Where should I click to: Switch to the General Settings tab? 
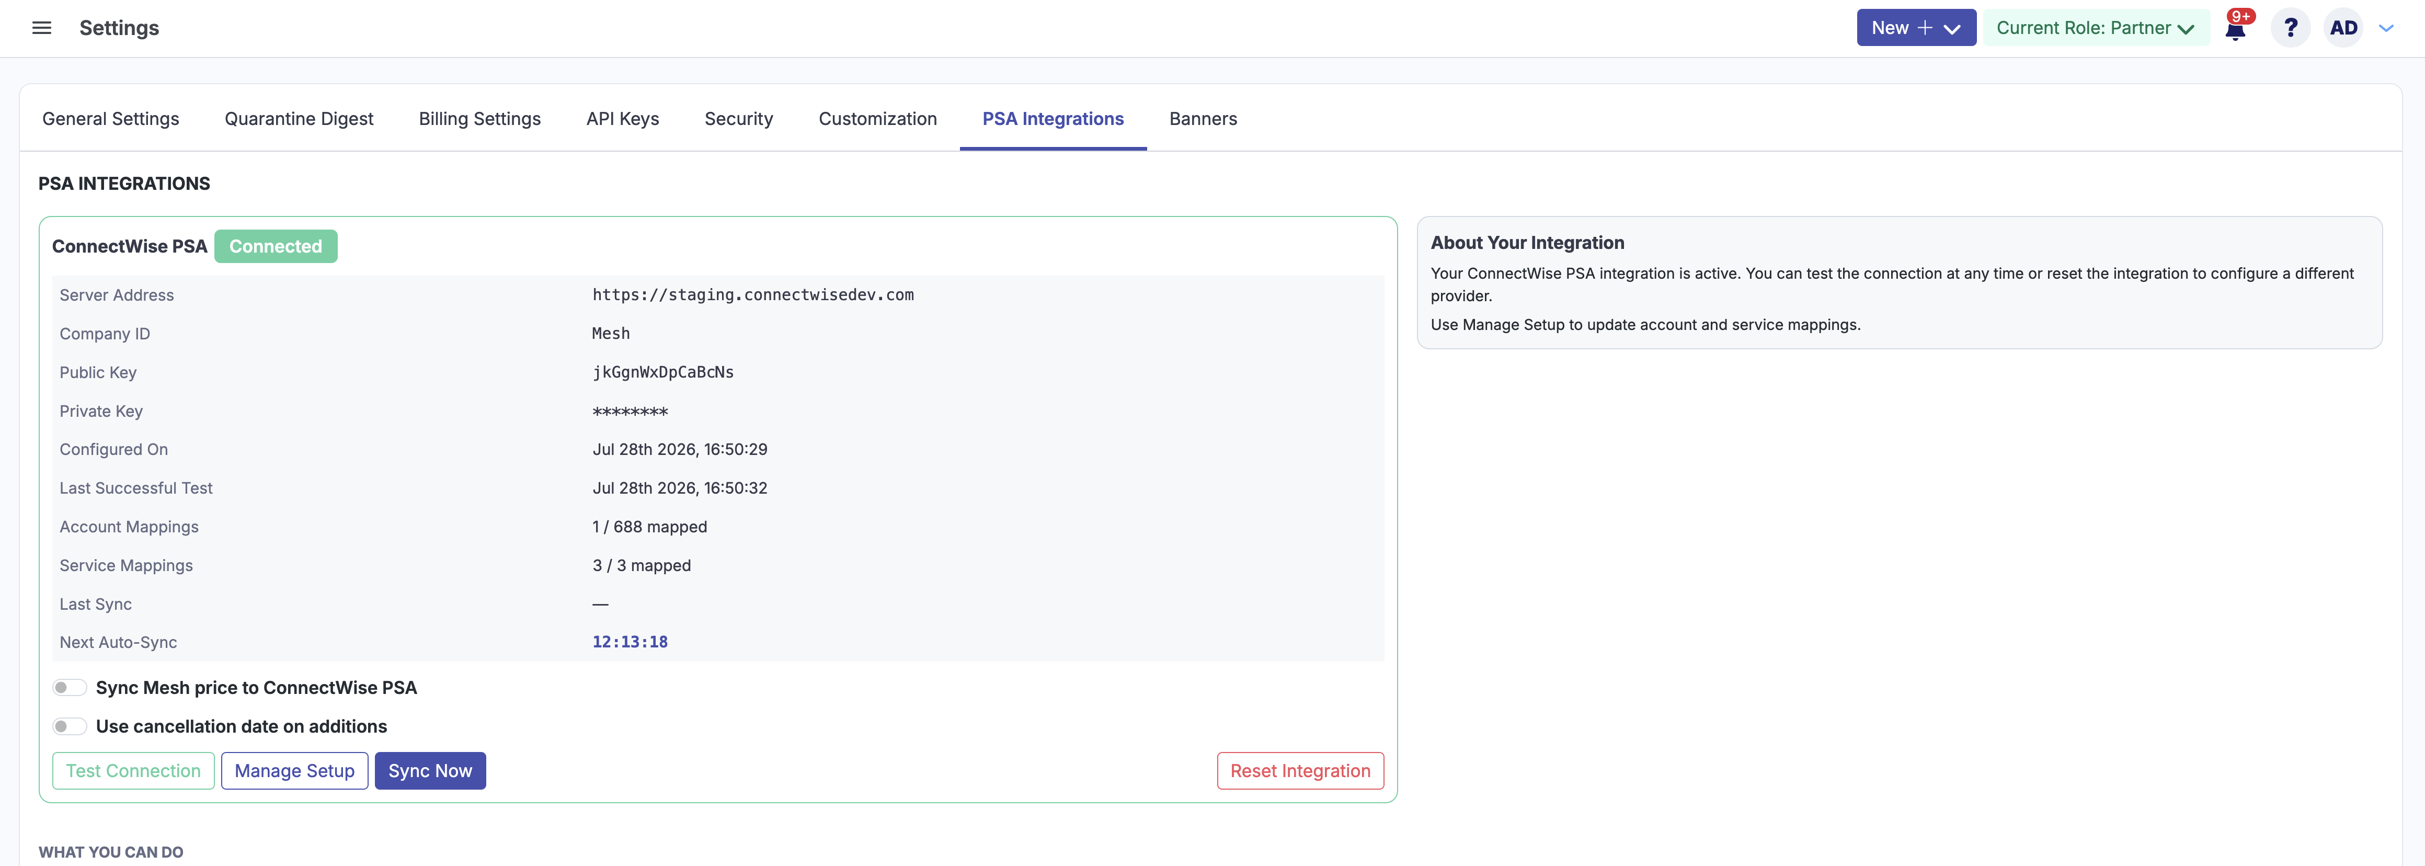[x=110, y=119]
